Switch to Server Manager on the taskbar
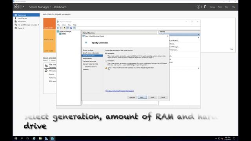Viewport: 251px width, 141px height. (46, 138)
